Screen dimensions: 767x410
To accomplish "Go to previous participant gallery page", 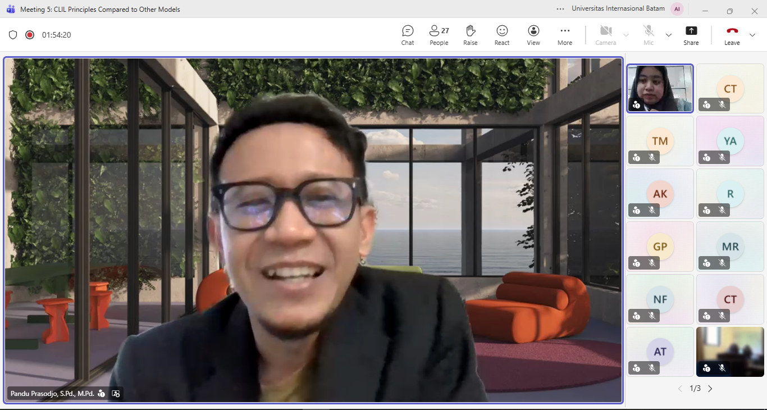I will [x=680, y=389].
